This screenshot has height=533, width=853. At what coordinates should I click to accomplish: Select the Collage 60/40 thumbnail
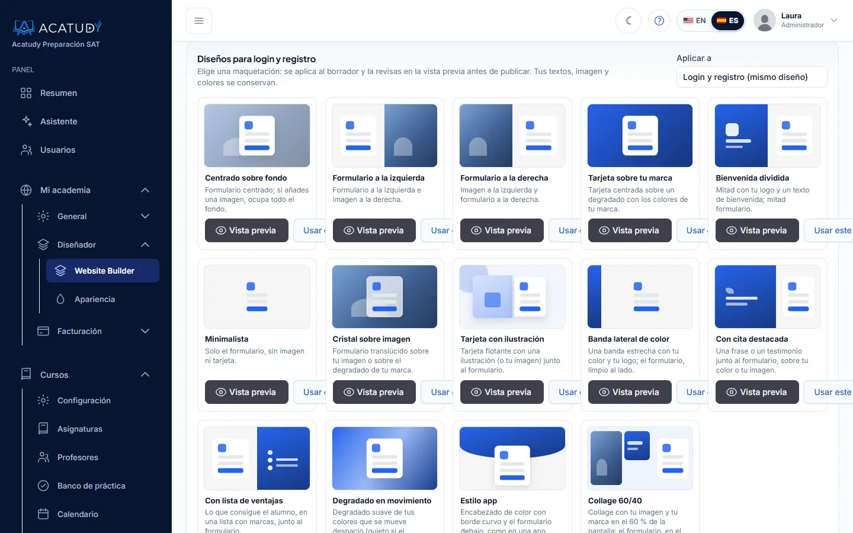pos(640,458)
